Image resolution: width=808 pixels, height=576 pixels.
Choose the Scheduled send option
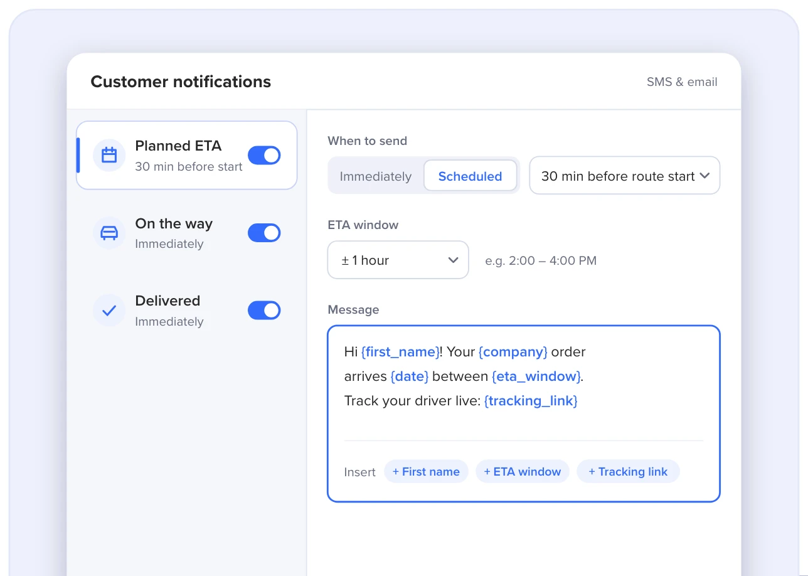470,176
